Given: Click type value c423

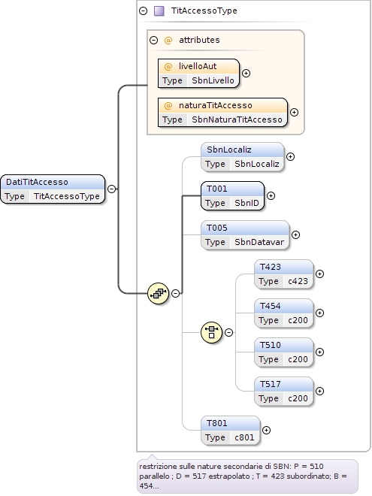Looking at the screenshot, I should click(x=298, y=281).
